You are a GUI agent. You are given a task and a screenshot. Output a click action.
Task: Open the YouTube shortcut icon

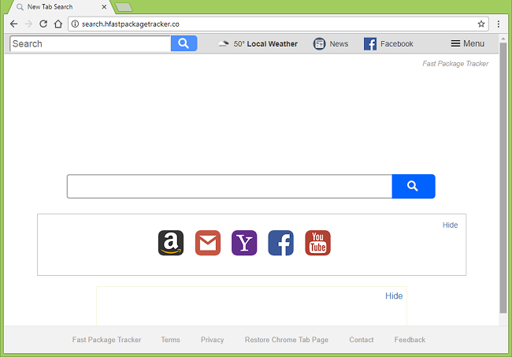[x=317, y=243]
